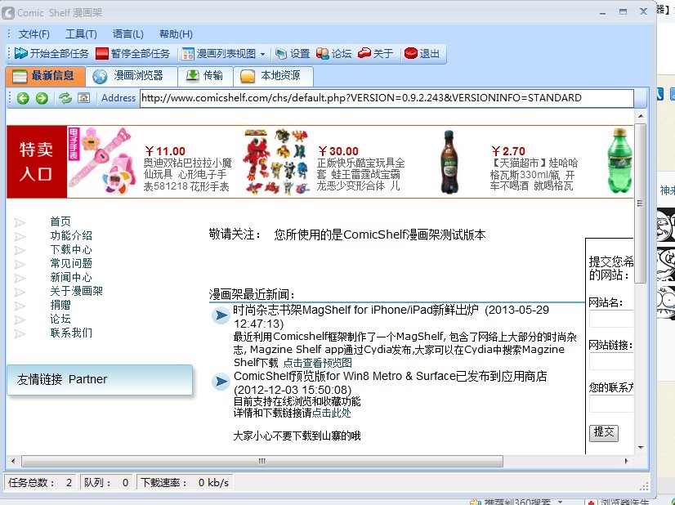
Task: Open 关于漫画架 in the side menu
Action: click(x=77, y=291)
